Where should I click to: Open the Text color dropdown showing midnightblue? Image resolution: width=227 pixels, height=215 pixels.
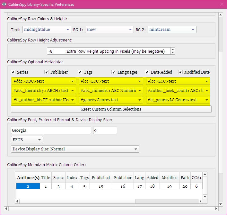47,30
